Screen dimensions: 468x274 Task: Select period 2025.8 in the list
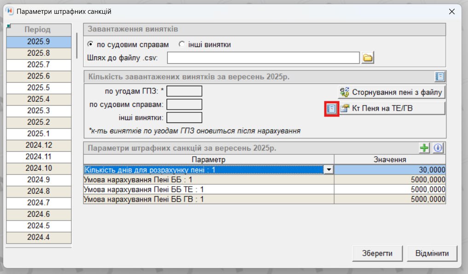pyautogui.click(x=39, y=53)
